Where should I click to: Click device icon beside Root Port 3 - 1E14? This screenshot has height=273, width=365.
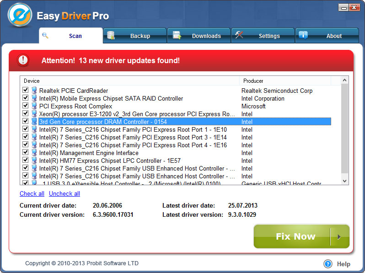pyautogui.click(x=34, y=137)
